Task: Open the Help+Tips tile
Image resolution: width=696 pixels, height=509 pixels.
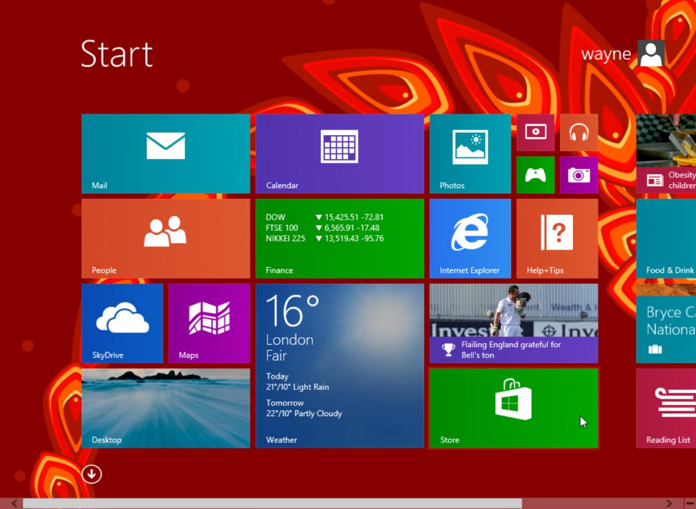Action: (x=557, y=238)
